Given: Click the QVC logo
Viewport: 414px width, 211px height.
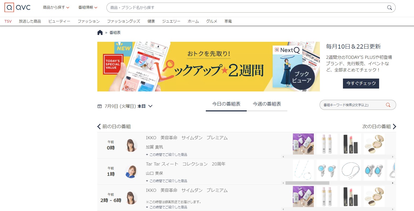Looking at the screenshot, I should (18, 8).
